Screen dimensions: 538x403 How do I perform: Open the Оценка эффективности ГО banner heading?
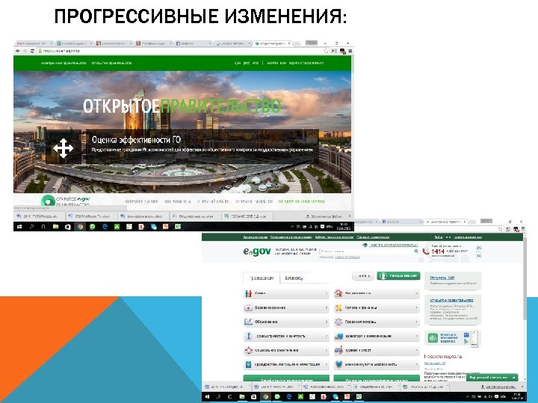point(136,140)
